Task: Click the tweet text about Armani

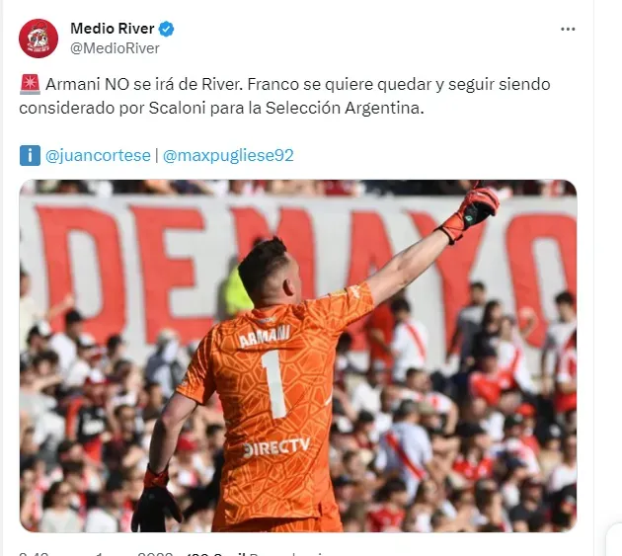Action: (284, 96)
